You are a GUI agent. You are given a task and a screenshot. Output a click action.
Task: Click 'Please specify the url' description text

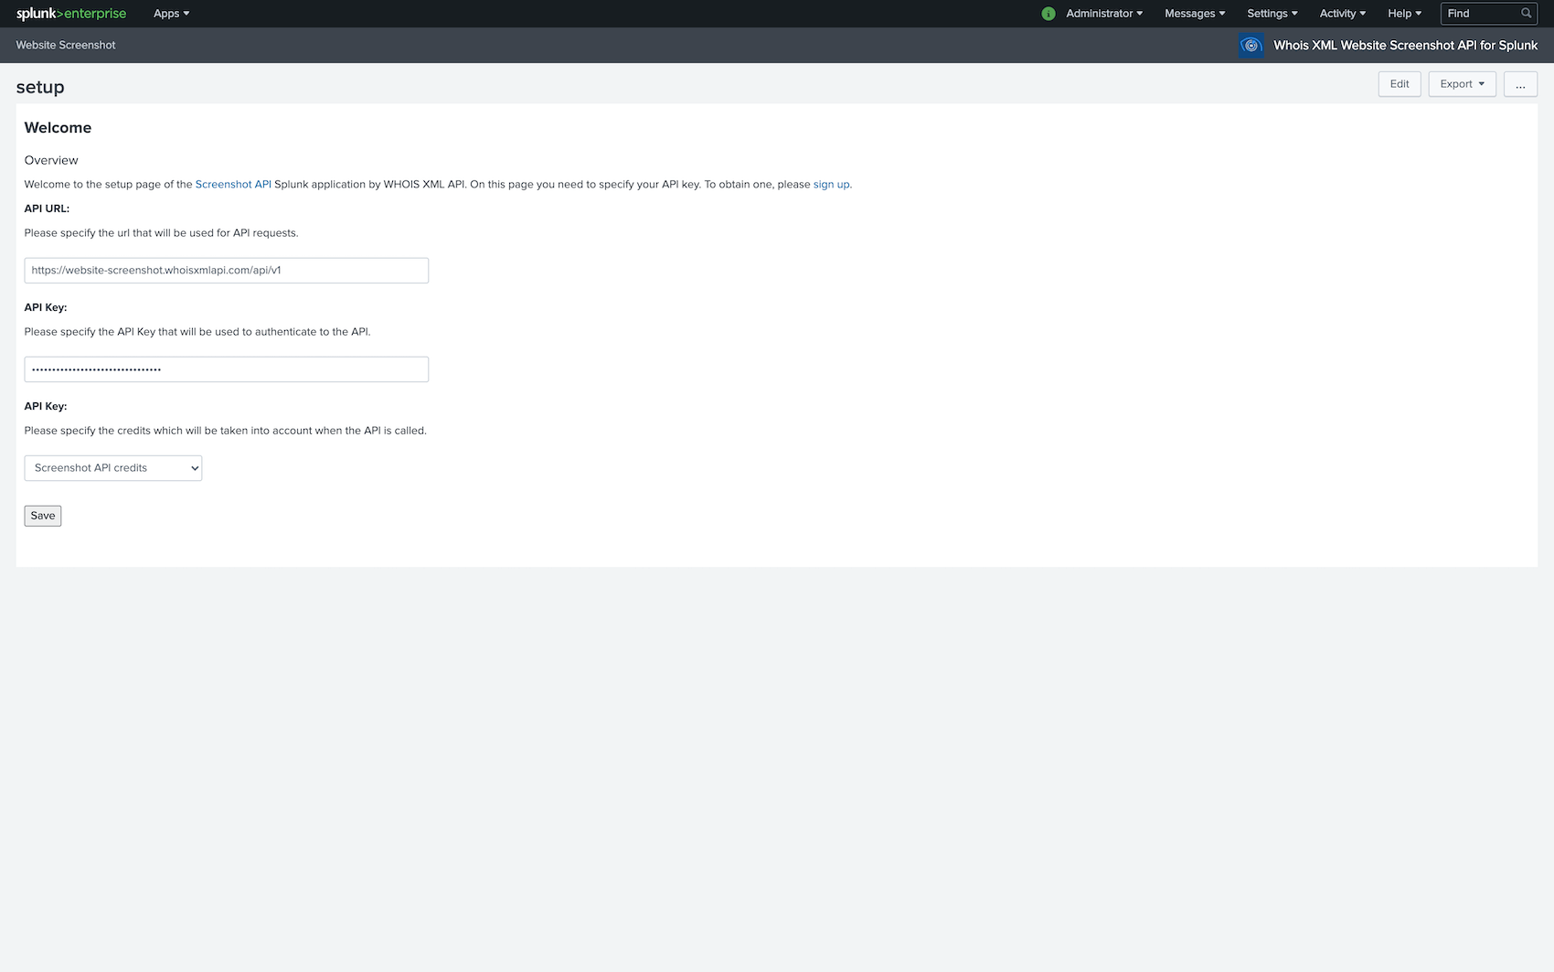(161, 233)
